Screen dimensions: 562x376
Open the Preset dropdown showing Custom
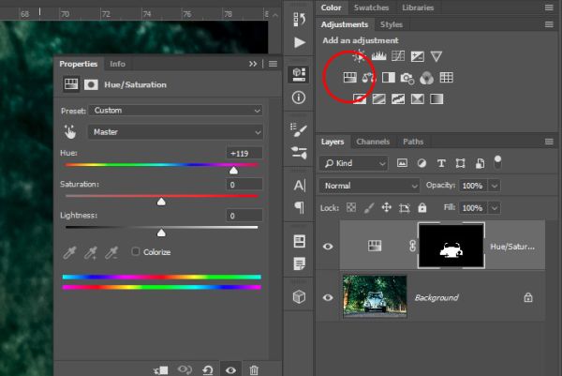click(x=175, y=111)
